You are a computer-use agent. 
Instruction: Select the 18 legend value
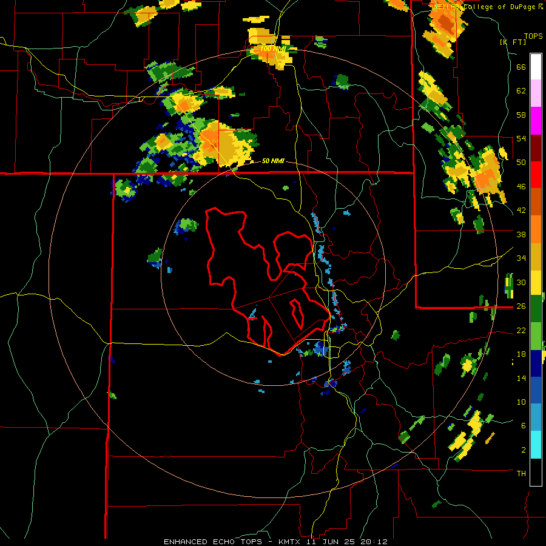click(x=521, y=354)
